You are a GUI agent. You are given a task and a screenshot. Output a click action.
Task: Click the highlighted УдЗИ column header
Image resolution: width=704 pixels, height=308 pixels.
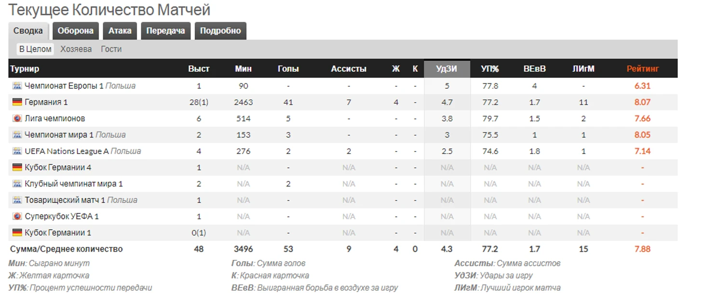tap(447, 69)
